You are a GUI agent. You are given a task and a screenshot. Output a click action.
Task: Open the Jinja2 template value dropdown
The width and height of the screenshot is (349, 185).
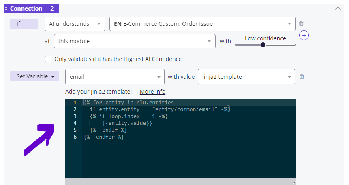point(246,77)
